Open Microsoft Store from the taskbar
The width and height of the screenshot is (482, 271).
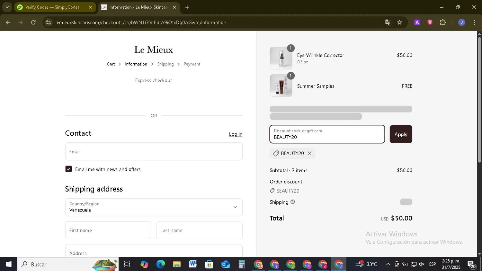[209, 264]
